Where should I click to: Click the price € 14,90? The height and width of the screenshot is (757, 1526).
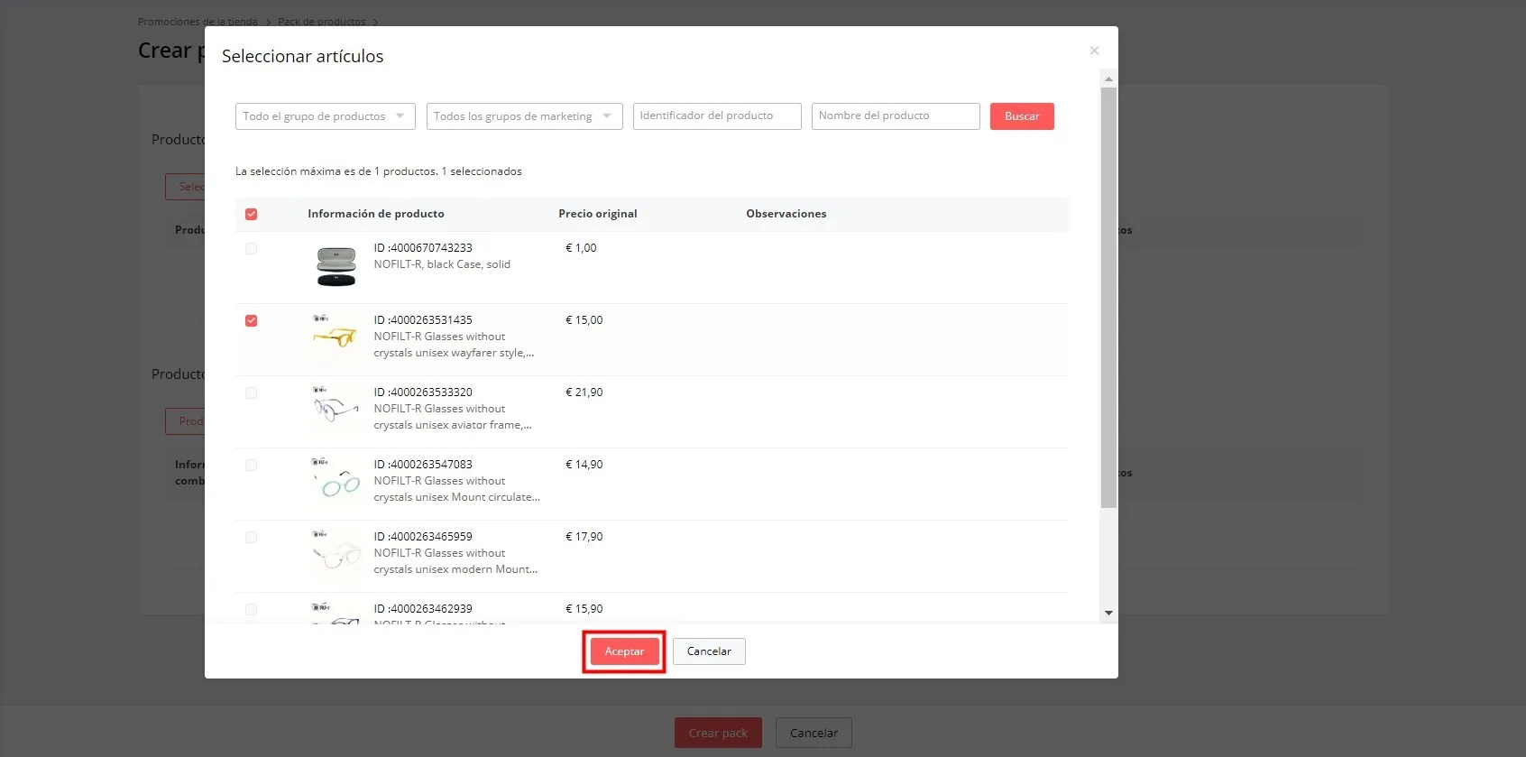[x=584, y=465]
